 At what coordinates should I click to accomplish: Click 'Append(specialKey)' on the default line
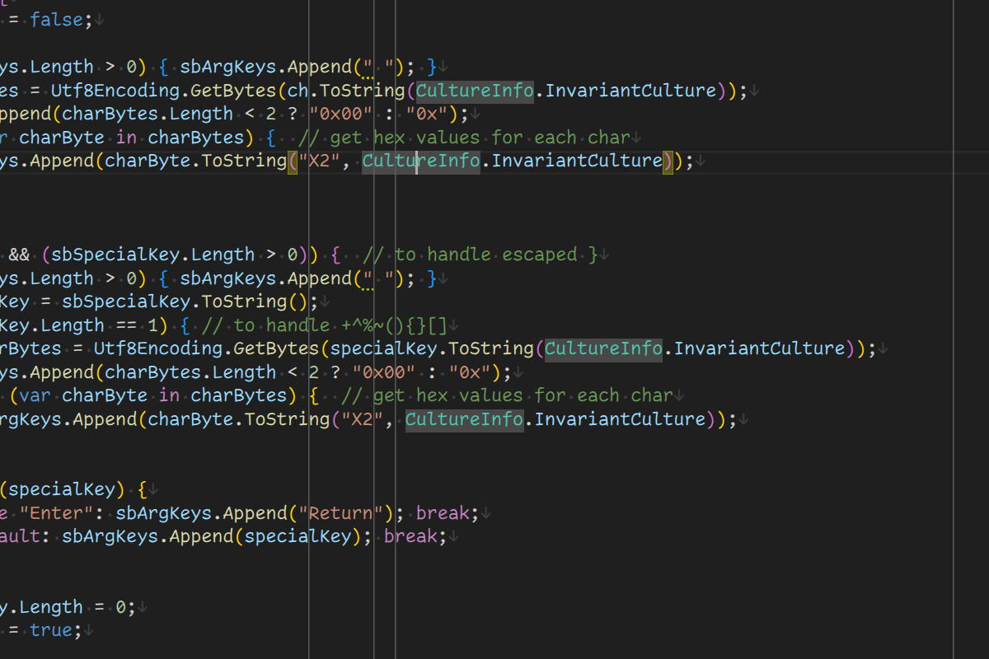click(274, 536)
